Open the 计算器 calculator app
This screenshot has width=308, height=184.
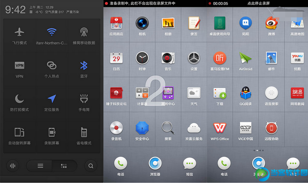click(142, 93)
